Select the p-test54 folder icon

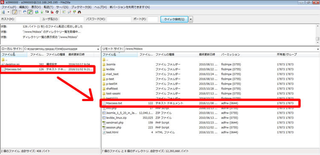point(104,84)
